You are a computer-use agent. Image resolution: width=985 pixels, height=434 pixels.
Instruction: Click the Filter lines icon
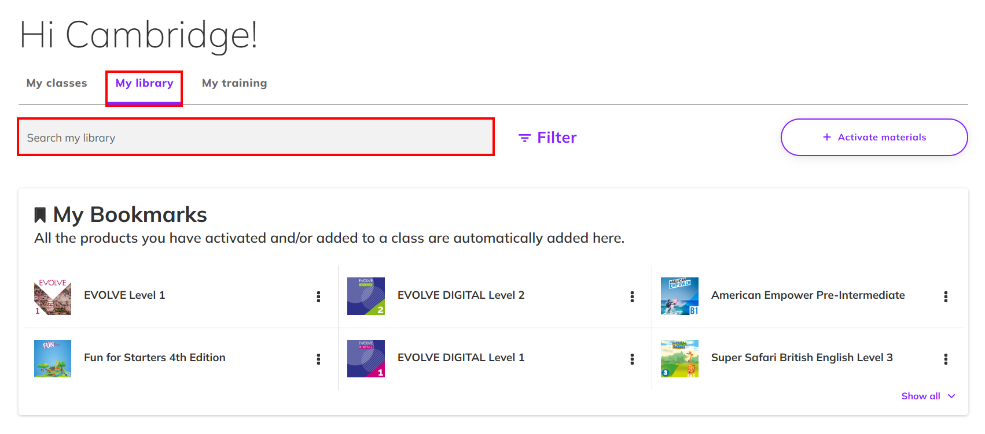(524, 138)
